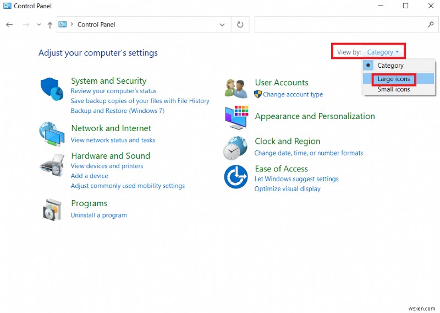Open the Ease of Access icon

point(235,177)
